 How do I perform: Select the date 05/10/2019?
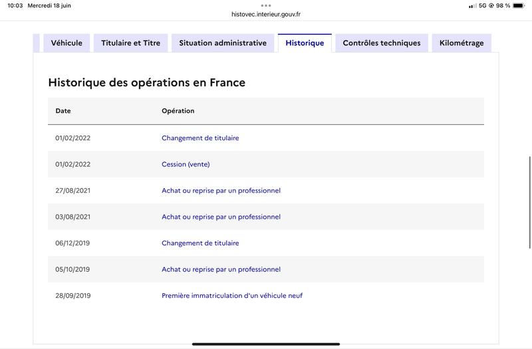[72, 269]
